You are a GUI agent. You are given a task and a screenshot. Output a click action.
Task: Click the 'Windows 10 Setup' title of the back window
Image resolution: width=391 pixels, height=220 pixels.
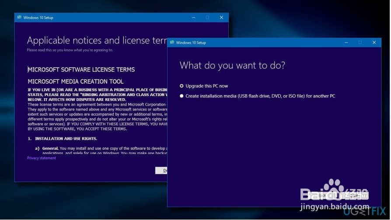[x=38, y=17]
